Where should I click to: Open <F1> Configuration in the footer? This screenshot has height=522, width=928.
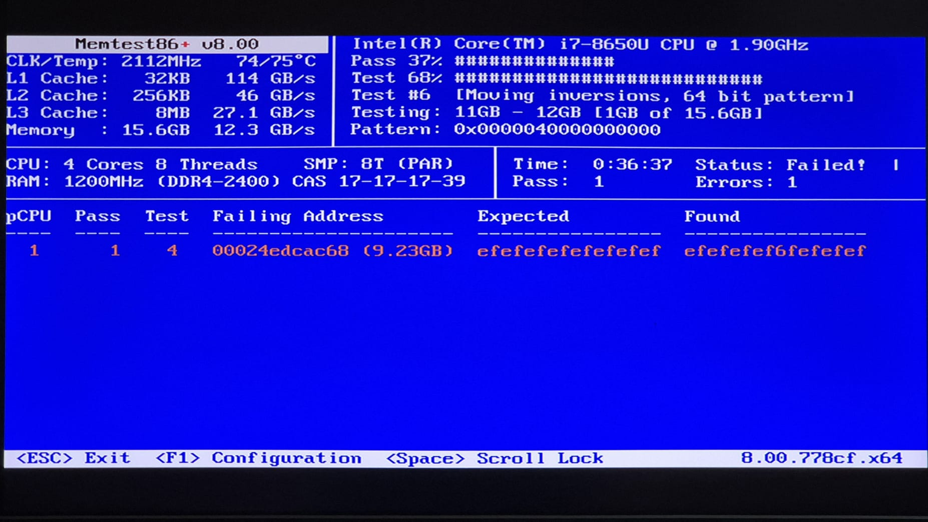258,458
